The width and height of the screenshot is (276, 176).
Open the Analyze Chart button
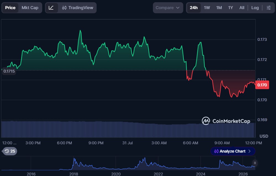tap(233, 151)
